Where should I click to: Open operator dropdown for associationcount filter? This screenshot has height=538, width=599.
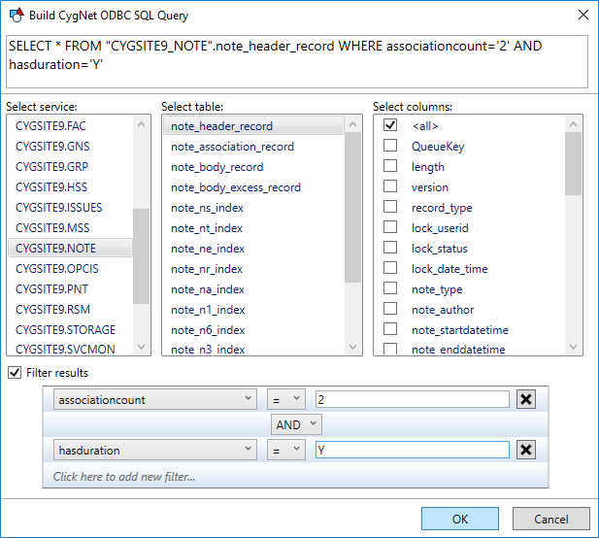pos(285,399)
